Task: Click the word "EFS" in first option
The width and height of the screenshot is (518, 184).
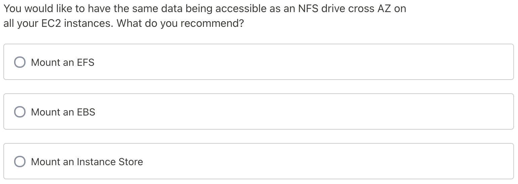Action: tap(86, 62)
